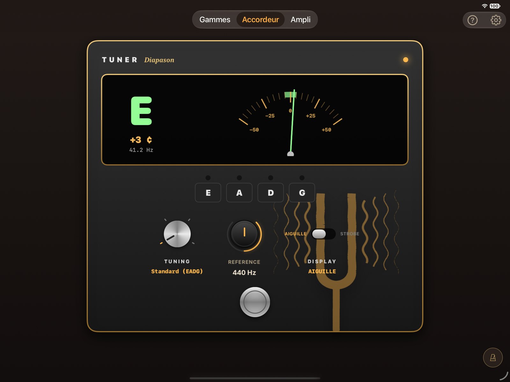This screenshot has height=382, width=510.
Task: Click the silver Tuning knob
Action: click(177, 234)
